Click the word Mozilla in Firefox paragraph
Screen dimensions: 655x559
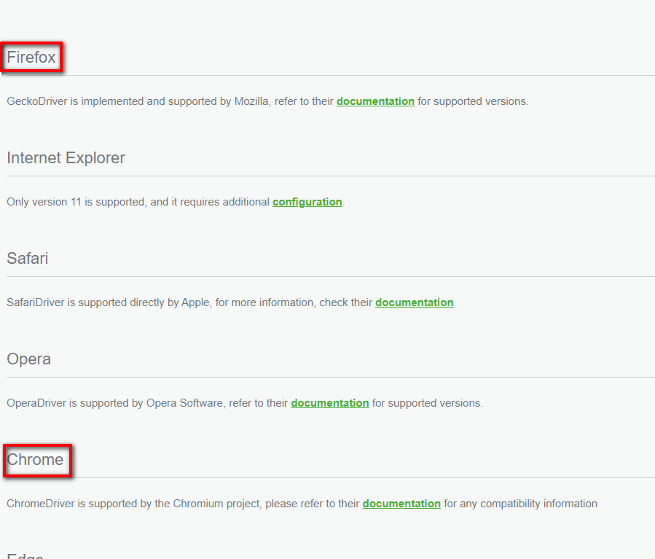tap(253, 101)
